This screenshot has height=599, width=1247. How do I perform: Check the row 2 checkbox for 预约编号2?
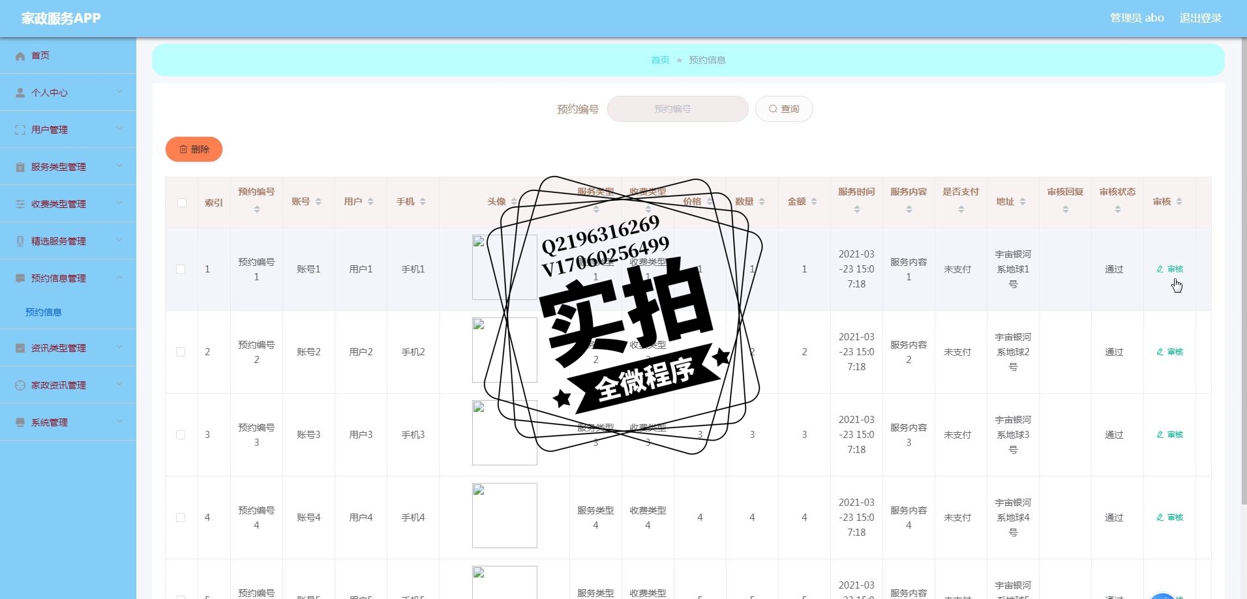(x=181, y=352)
